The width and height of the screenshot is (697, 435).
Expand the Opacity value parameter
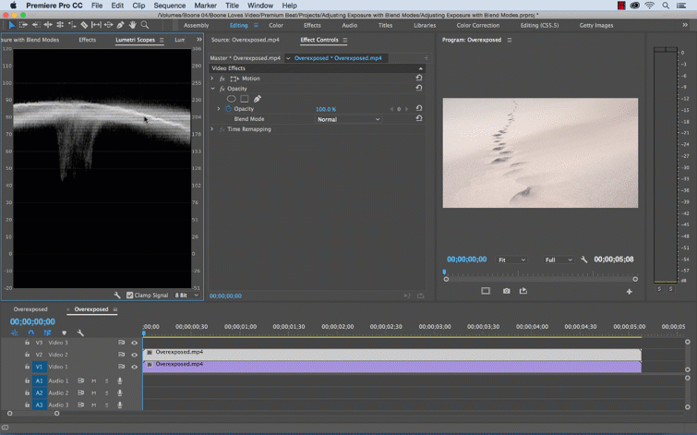coord(219,109)
